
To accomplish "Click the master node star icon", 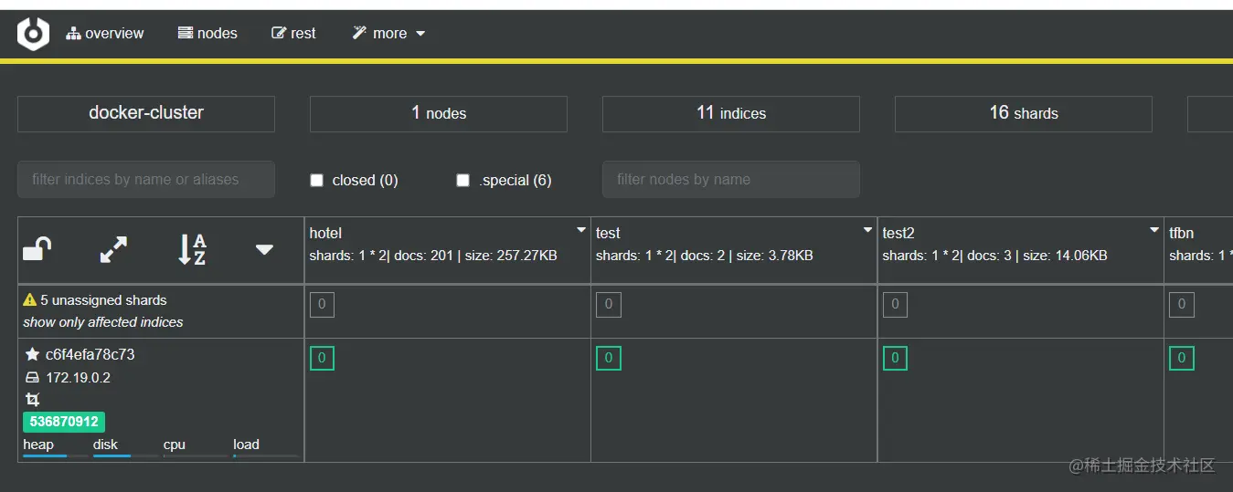I will click(32, 354).
